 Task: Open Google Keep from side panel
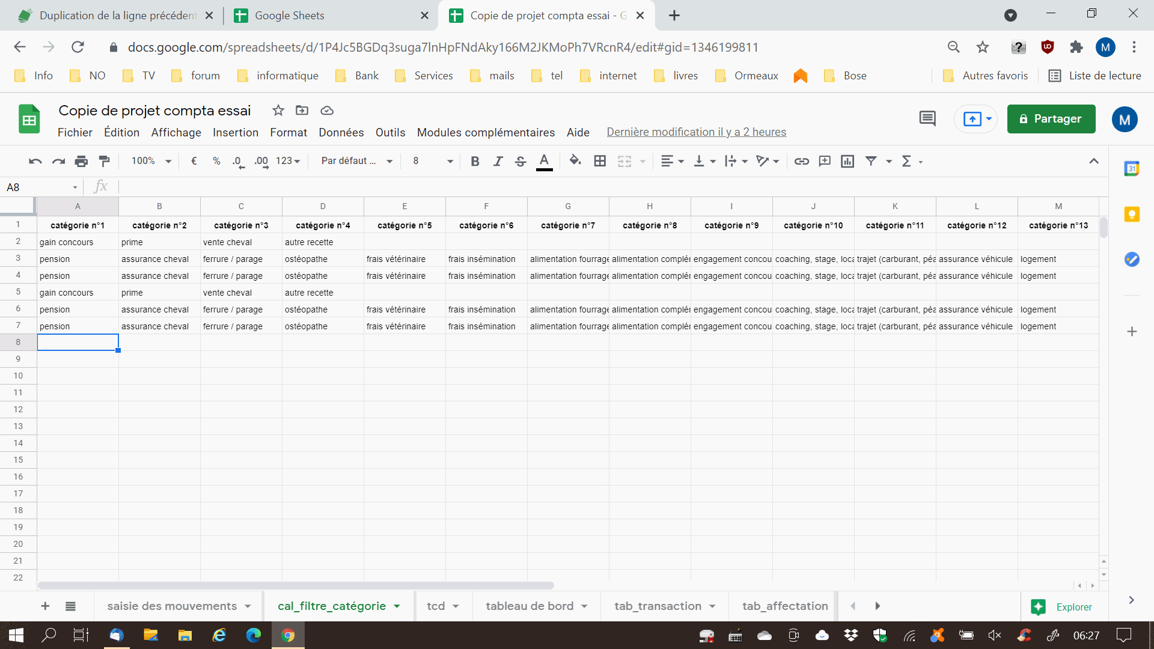point(1132,215)
